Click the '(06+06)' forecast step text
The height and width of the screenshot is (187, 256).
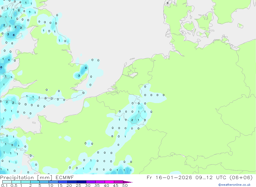pos(241,177)
